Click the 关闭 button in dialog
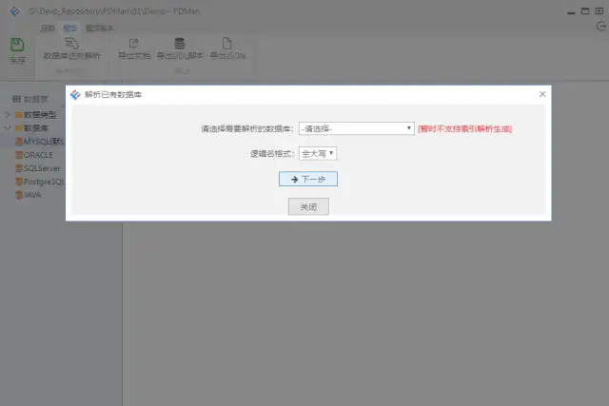The image size is (609, 406). [x=308, y=206]
